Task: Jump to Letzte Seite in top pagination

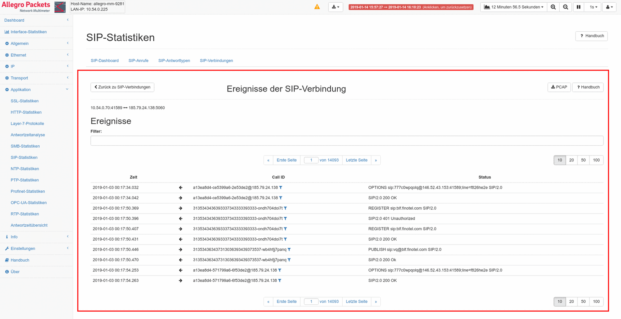Action: point(356,160)
